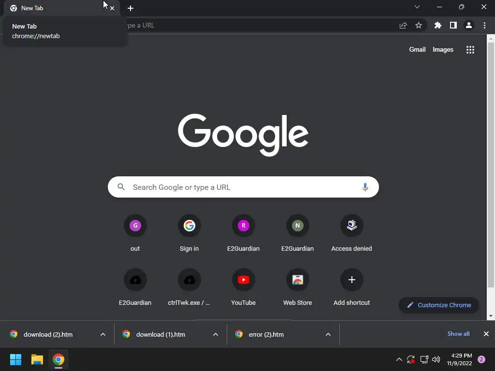The height and width of the screenshot is (371, 495).
Task: Open Images link
Action: pyautogui.click(x=443, y=50)
